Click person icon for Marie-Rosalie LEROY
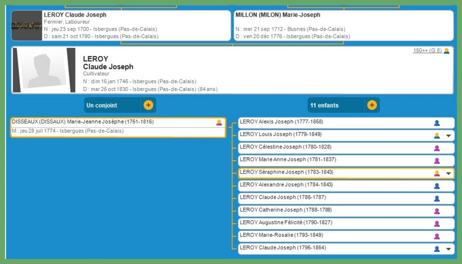This screenshot has width=462, height=264. 436,236
